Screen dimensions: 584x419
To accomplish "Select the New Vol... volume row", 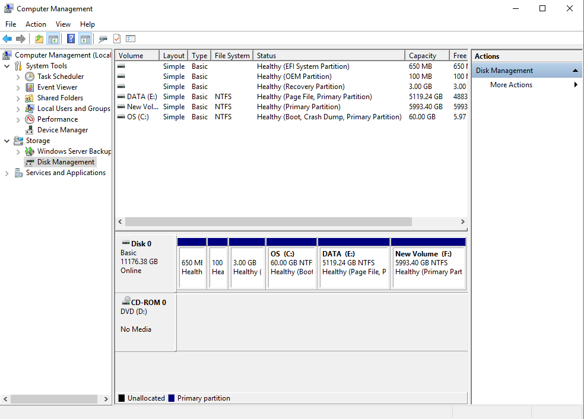I will coord(291,106).
